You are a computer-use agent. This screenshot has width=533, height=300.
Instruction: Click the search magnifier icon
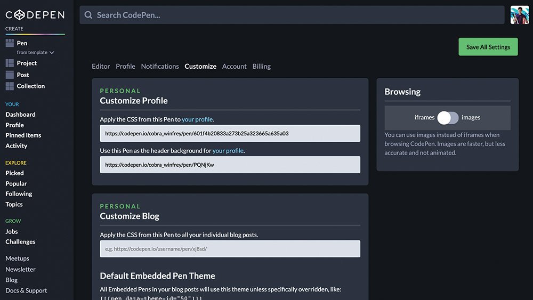[x=88, y=15]
